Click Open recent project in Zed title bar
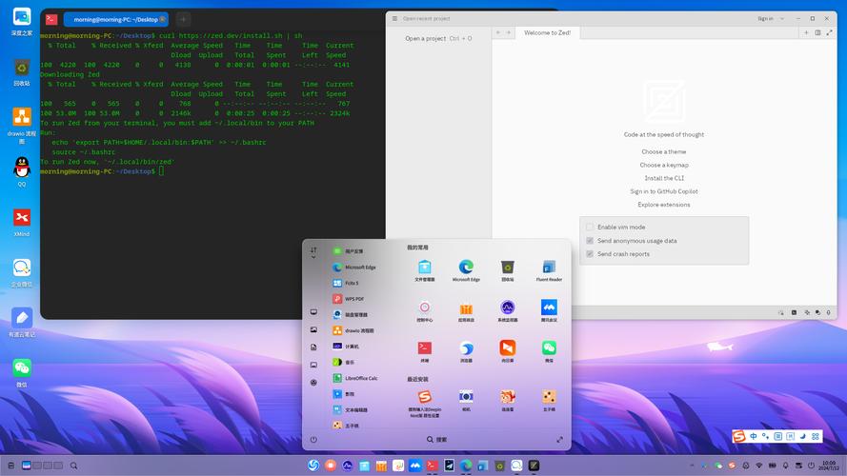 click(426, 18)
